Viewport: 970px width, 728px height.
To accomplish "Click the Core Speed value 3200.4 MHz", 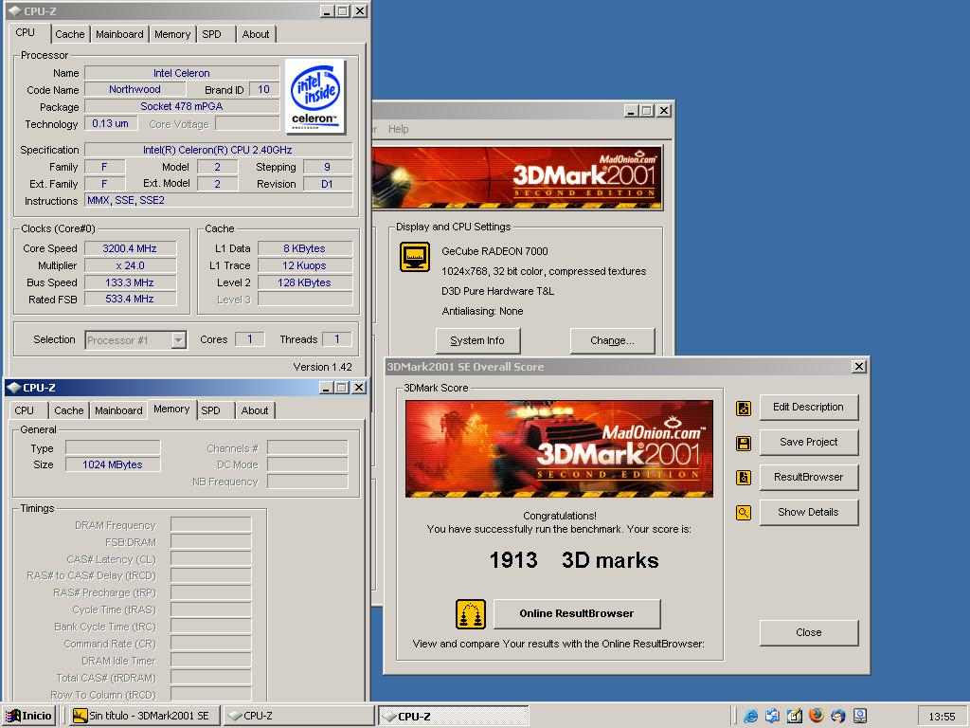I will [130, 249].
